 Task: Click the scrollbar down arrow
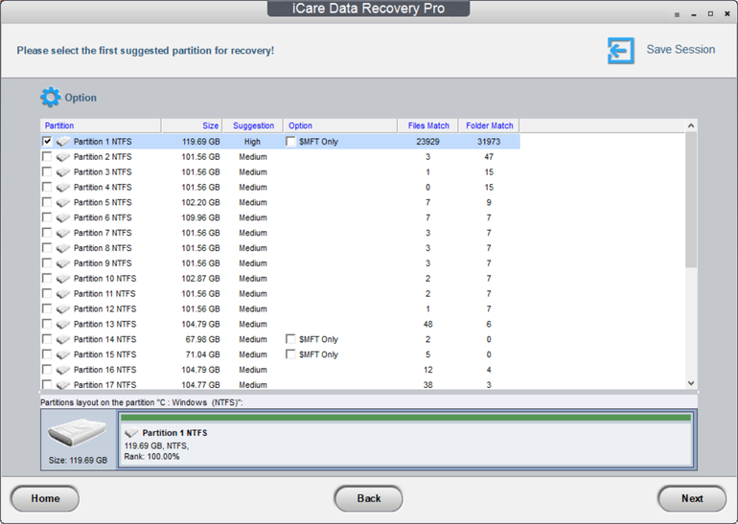point(691,383)
